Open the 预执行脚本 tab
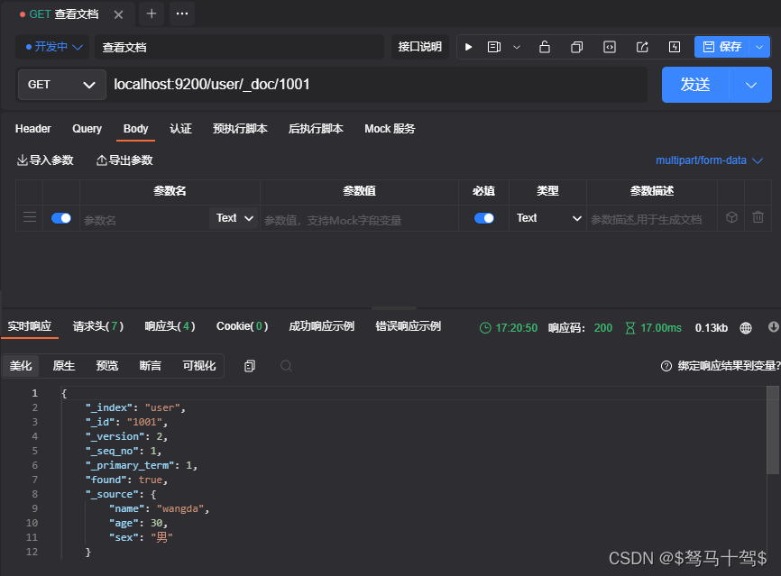This screenshot has width=781, height=576. click(240, 129)
